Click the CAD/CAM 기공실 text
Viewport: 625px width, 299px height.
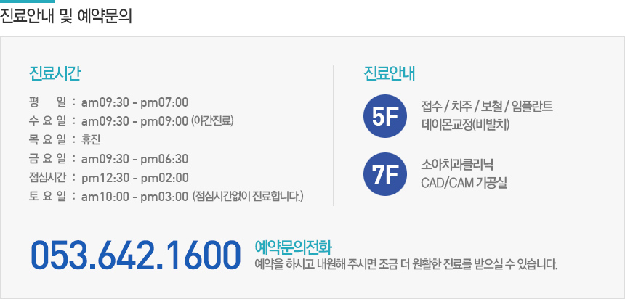tap(464, 183)
